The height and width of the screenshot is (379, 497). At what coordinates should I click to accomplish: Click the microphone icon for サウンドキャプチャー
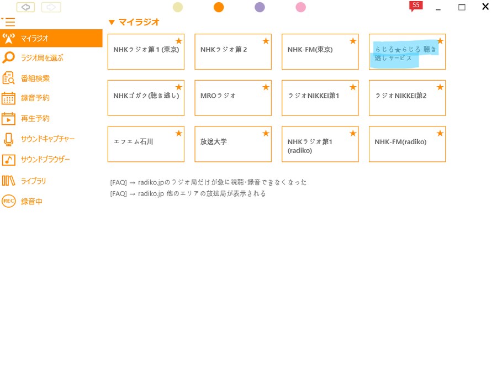click(8, 139)
